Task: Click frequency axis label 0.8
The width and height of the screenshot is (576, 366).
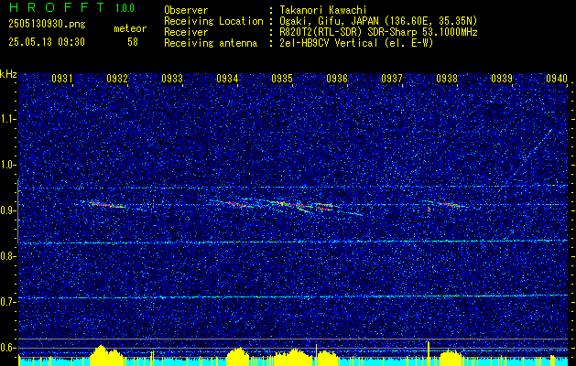Action: (x=8, y=256)
